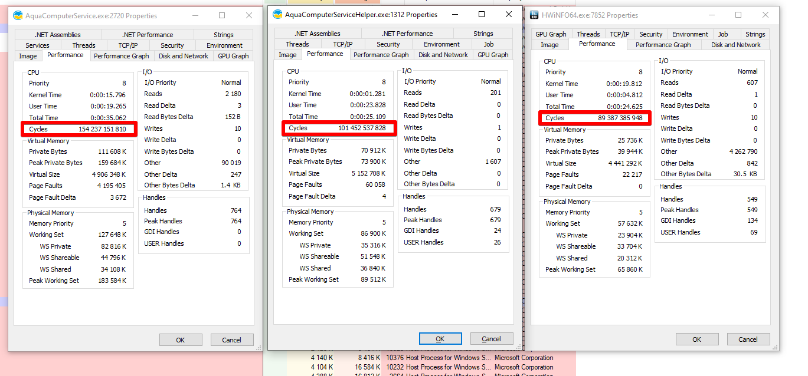This screenshot has height=376, width=808.
Task: Open Environment tab in HWiNFO64 window
Action: pos(691,34)
